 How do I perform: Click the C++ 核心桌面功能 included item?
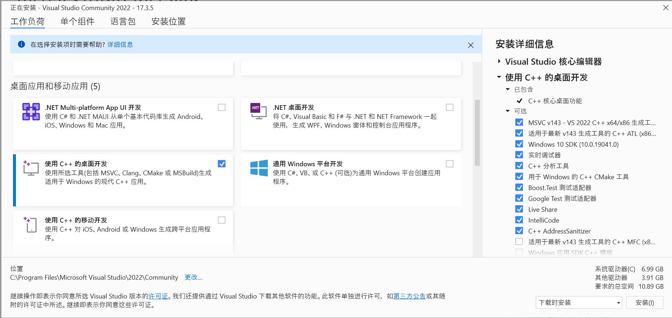point(555,101)
